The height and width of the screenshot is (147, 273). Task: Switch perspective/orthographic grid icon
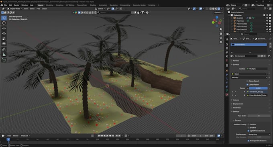(x=221, y=42)
